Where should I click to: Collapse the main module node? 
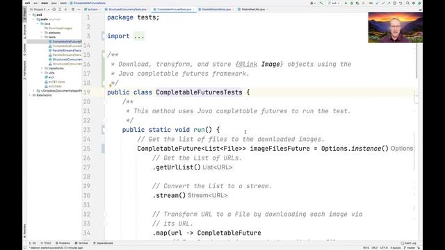[x=34, y=19]
